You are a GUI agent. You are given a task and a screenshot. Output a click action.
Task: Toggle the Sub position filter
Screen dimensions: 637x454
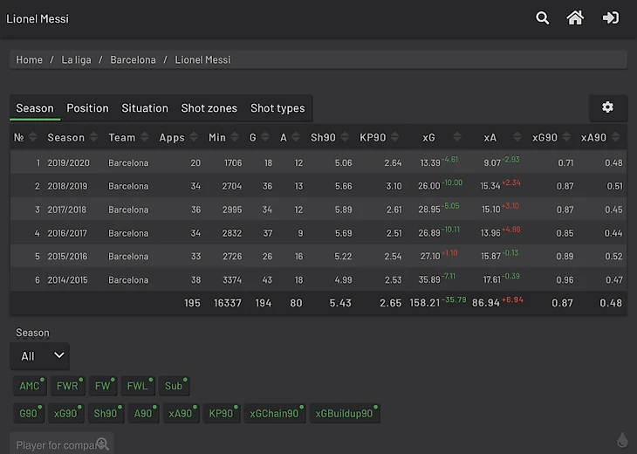175,386
